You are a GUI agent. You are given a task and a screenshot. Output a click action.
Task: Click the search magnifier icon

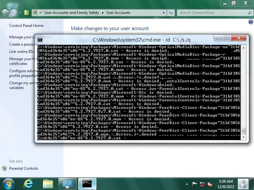pyautogui.click(x=250, y=13)
